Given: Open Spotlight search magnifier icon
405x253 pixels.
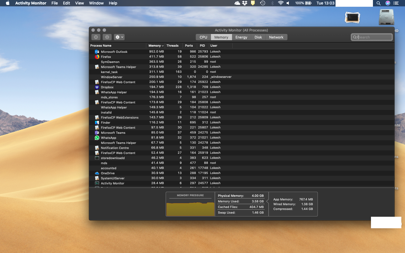Looking at the screenshot, I should point(379,3).
